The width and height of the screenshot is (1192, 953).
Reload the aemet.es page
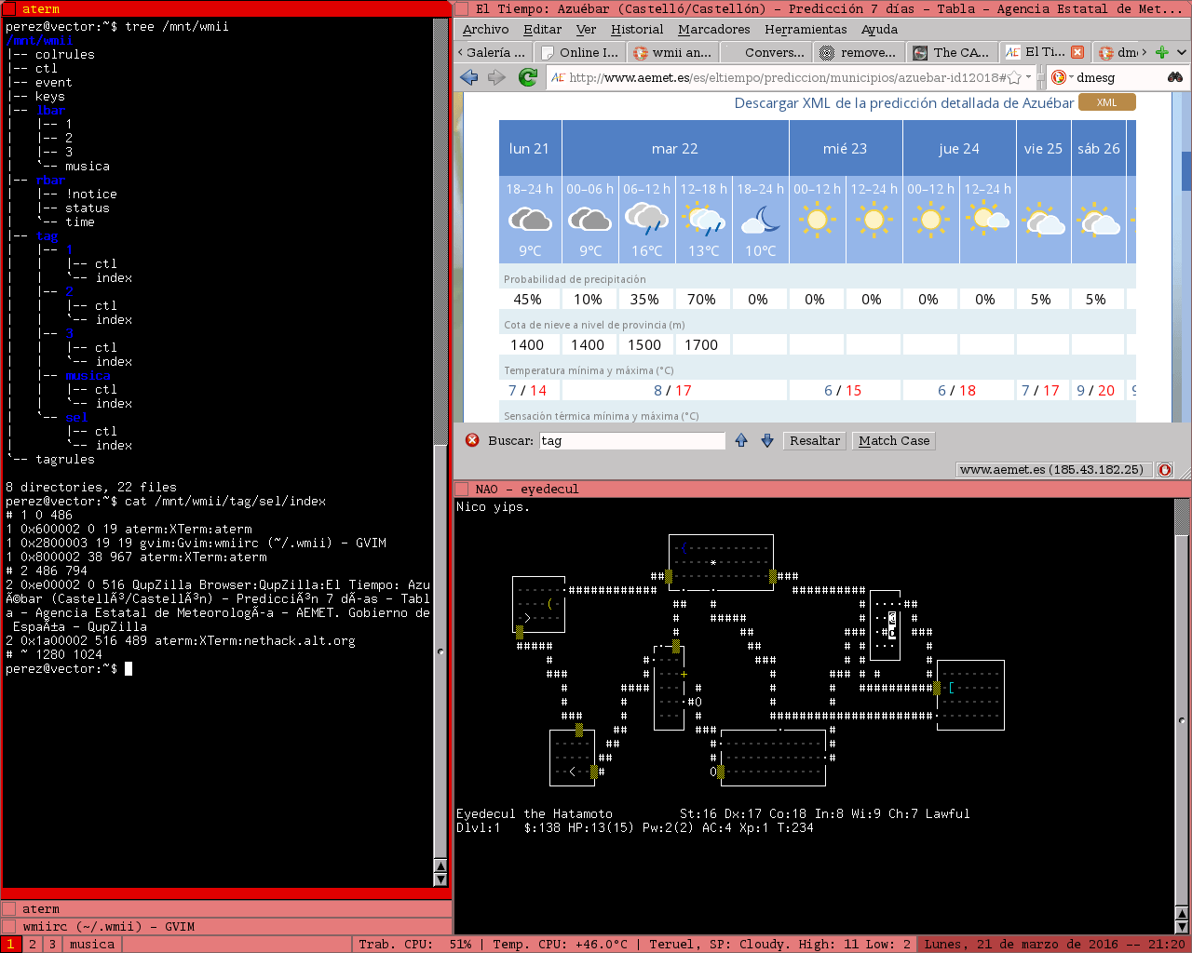pos(528,77)
